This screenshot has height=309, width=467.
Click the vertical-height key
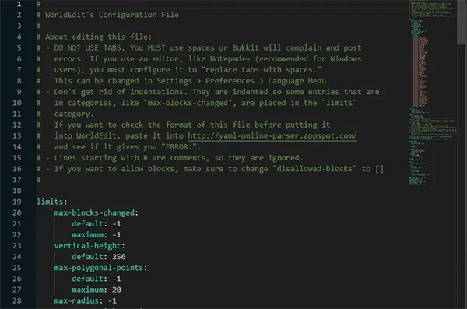pos(87,246)
